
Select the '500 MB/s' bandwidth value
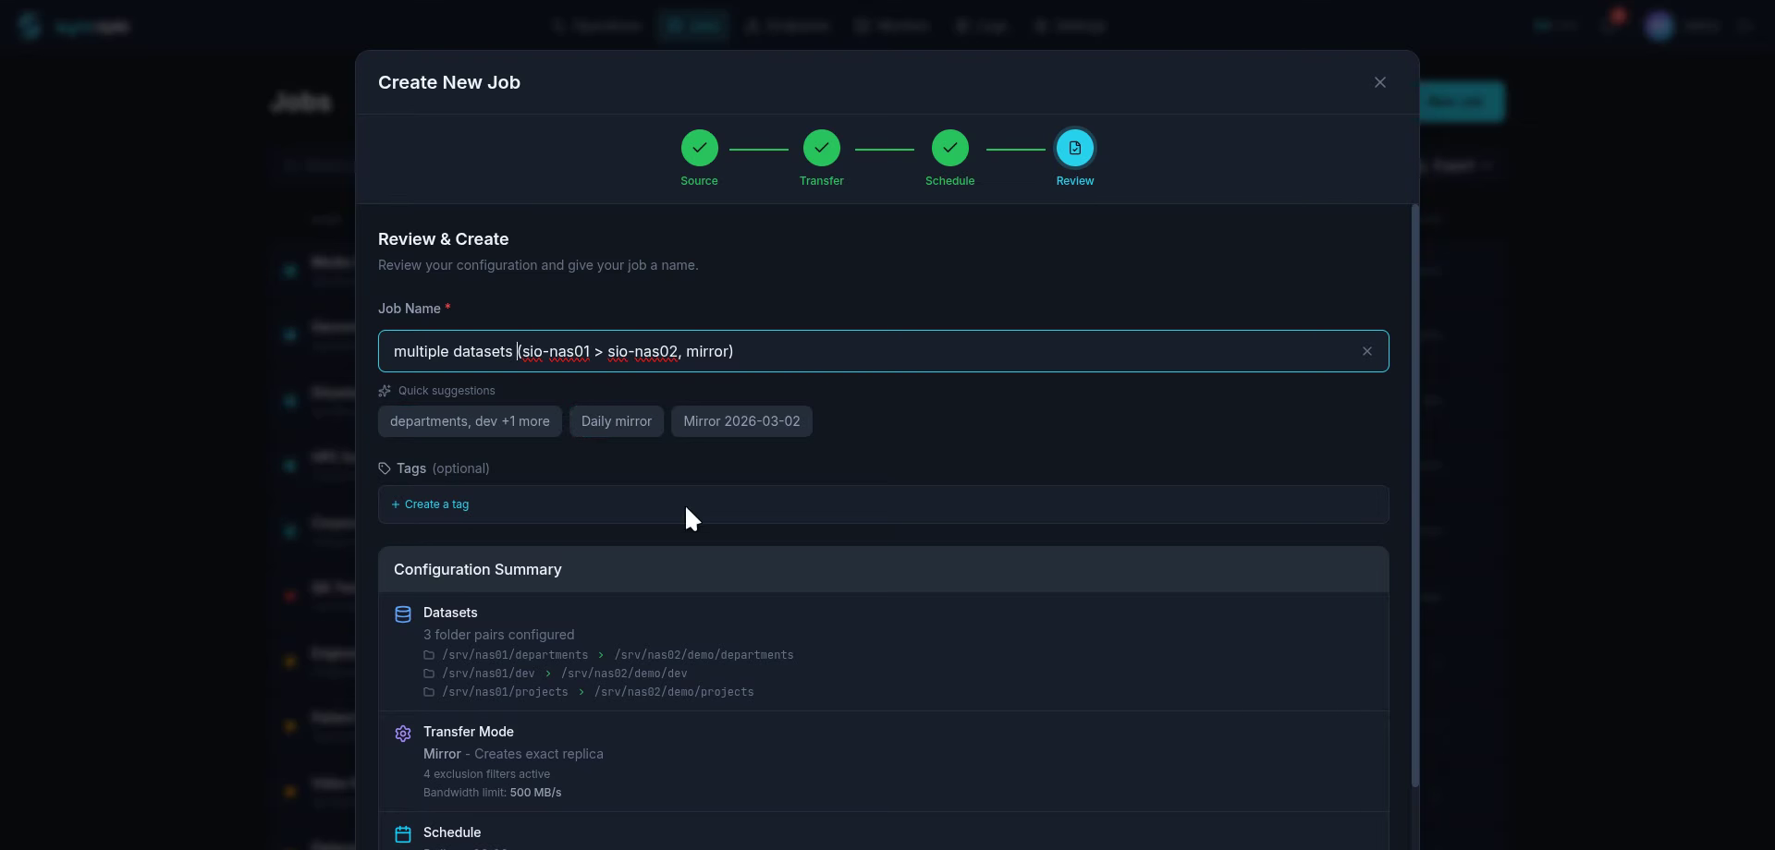(535, 793)
